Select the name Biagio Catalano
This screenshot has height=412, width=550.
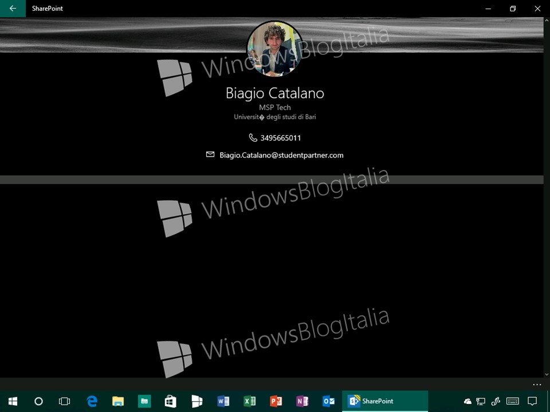point(275,93)
